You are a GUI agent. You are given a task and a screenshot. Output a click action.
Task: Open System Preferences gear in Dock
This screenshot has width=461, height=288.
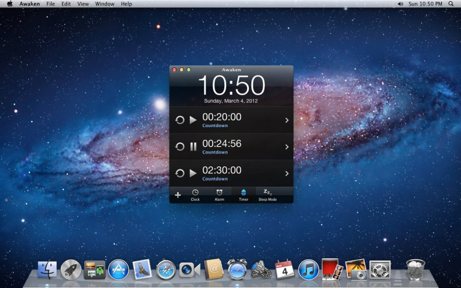pyautogui.click(x=380, y=269)
